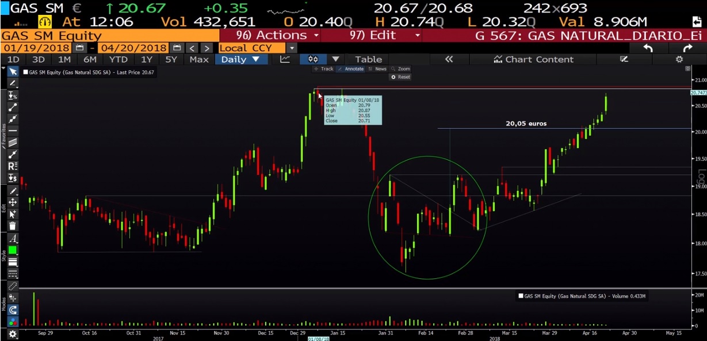Toggle the News overlay option
Screen dimensions: 707x341
tap(378, 69)
